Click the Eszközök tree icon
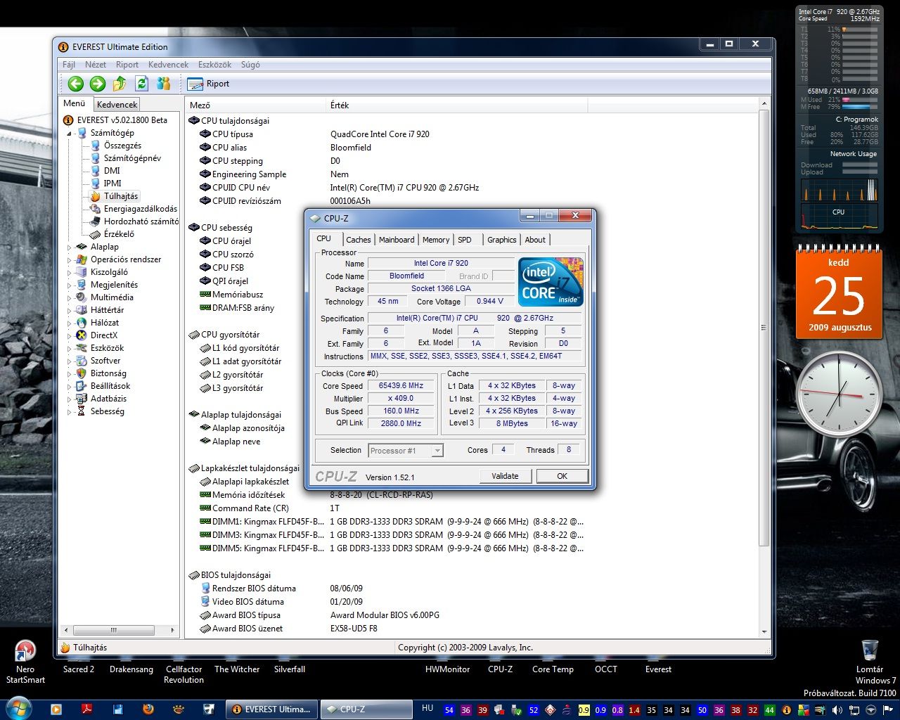 click(82, 348)
